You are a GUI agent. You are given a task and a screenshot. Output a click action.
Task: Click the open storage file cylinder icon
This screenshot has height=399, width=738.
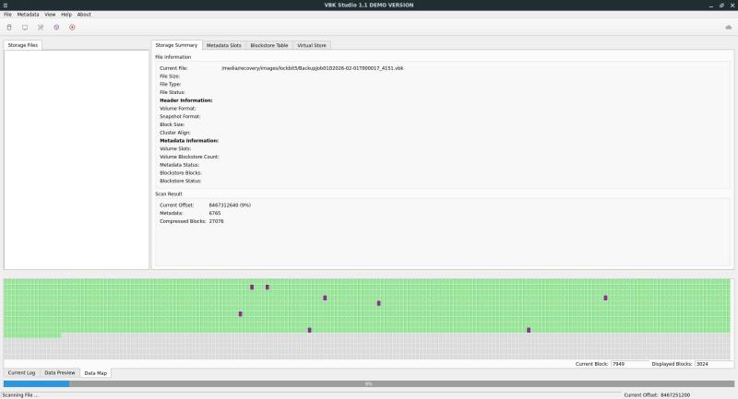(x=9, y=28)
